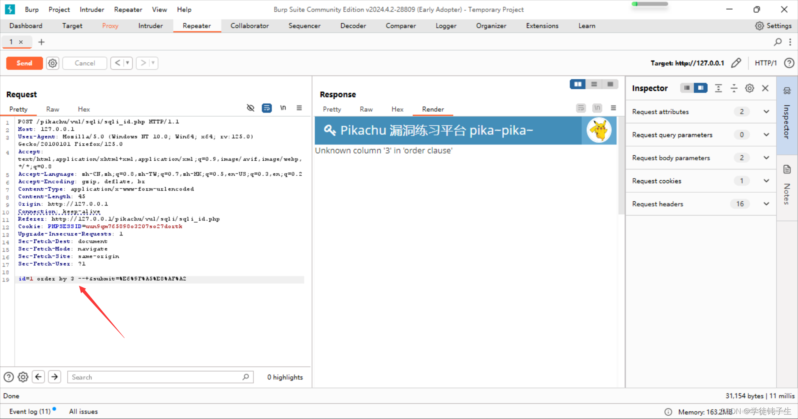This screenshot has height=419, width=798.
Task: Switch to the Decoder tab
Action: 353,26
